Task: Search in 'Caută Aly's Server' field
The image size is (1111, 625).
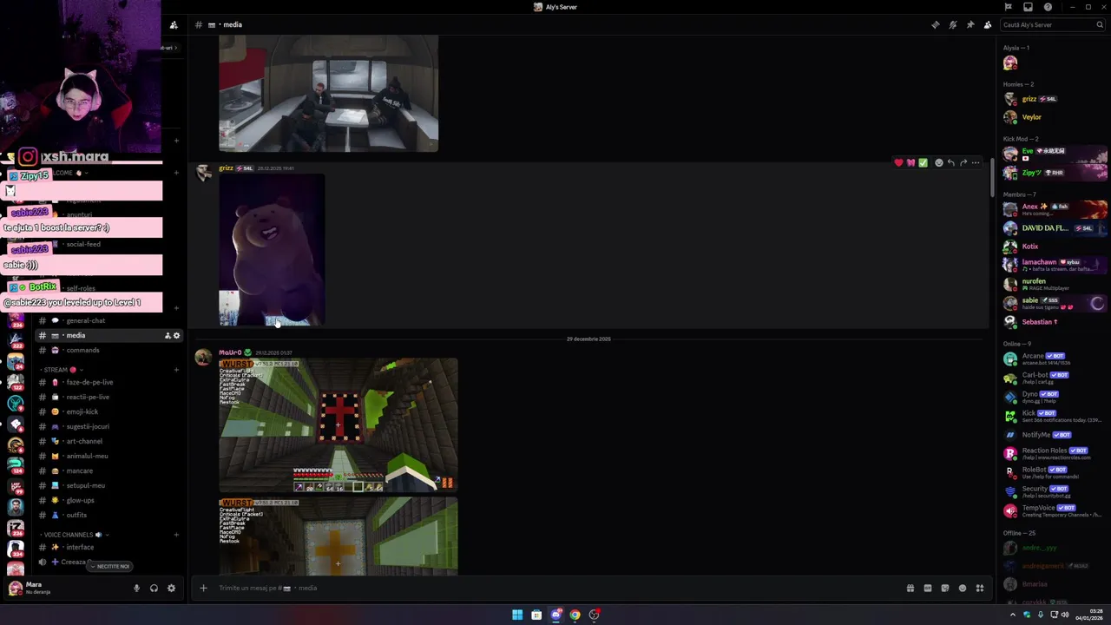Action: click(x=1051, y=24)
